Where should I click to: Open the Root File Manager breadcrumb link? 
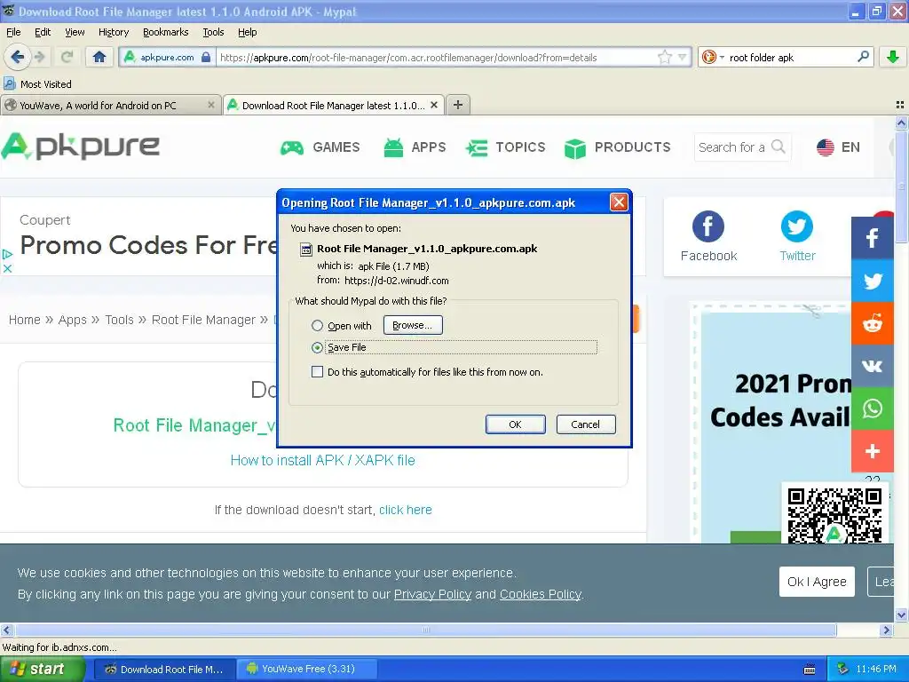[203, 320]
